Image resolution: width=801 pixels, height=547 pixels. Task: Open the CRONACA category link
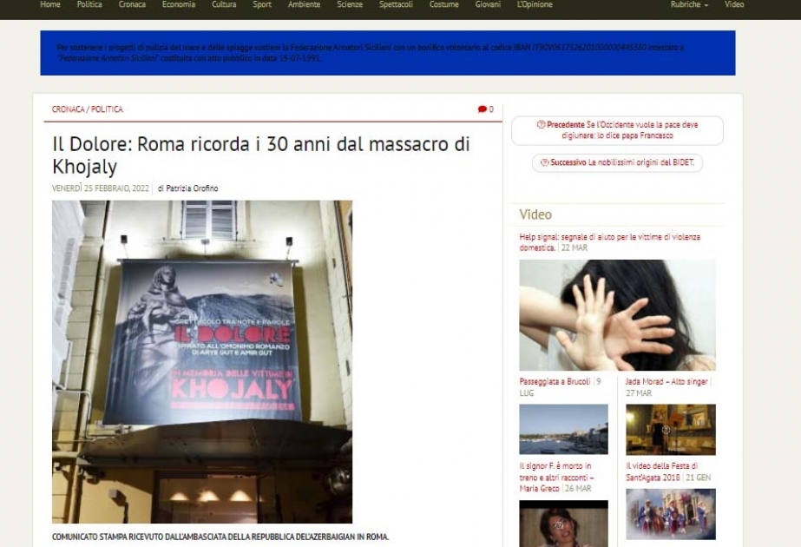click(68, 109)
